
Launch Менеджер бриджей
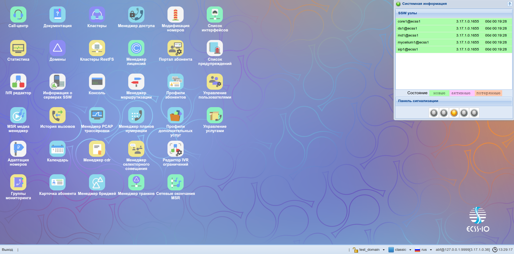pyautogui.click(x=97, y=182)
